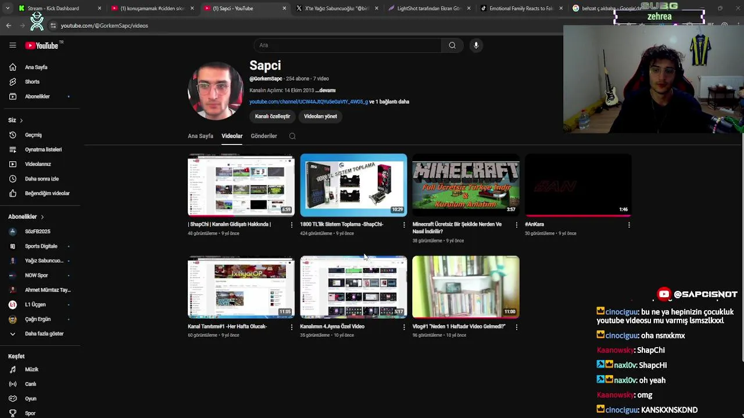
Task: Open Spor in the Keşfet section
Action: coord(30,413)
